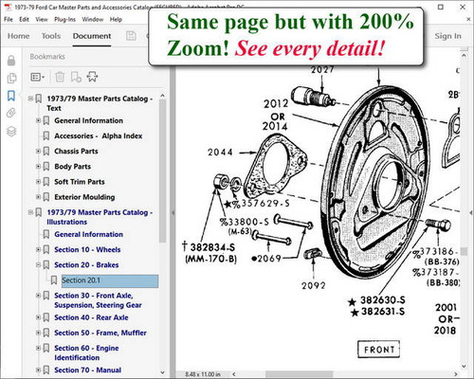Screen dimensions: 474x379
Task: Maximize the Acrobat window
Action: 441,7
